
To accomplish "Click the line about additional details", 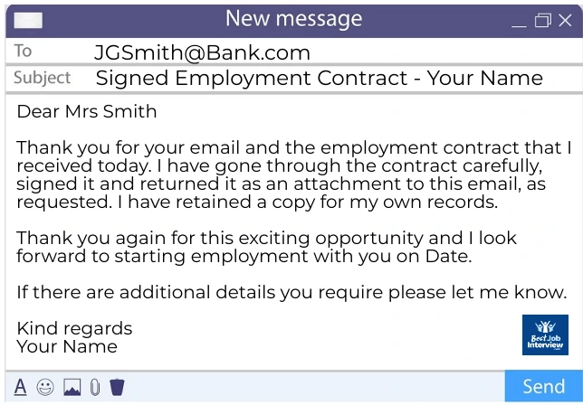I will pyautogui.click(x=291, y=292).
